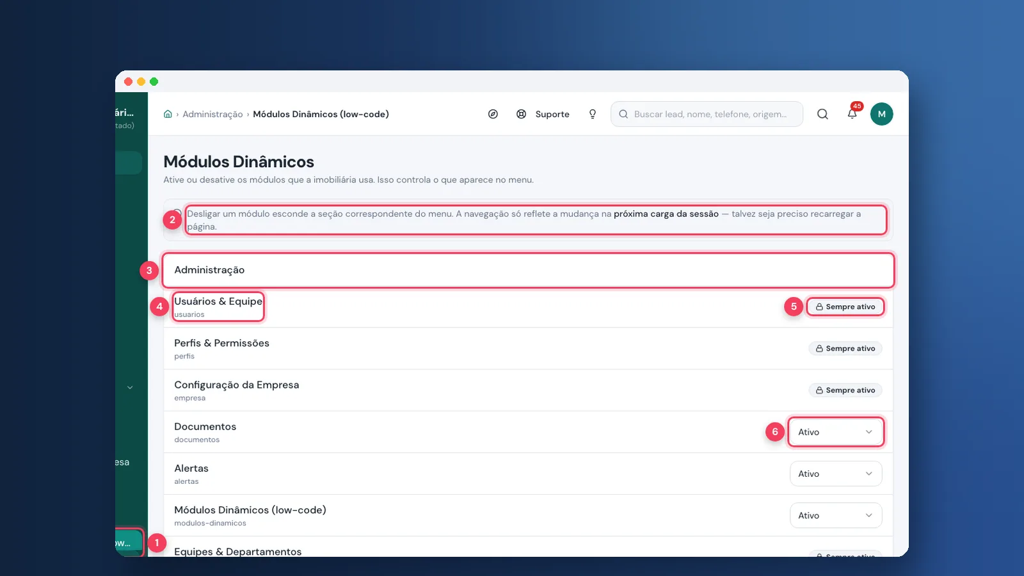Viewport: 1024px width, 576px height.
Task: Click the lightbulb tips icon
Action: pyautogui.click(x=593, y=114)
